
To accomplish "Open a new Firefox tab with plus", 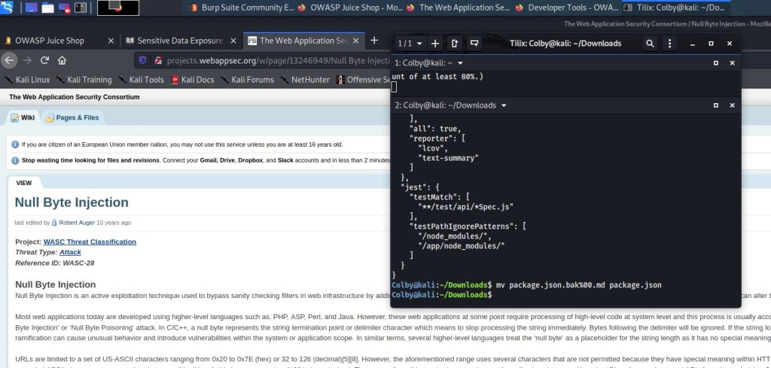I will coord(373,40).
